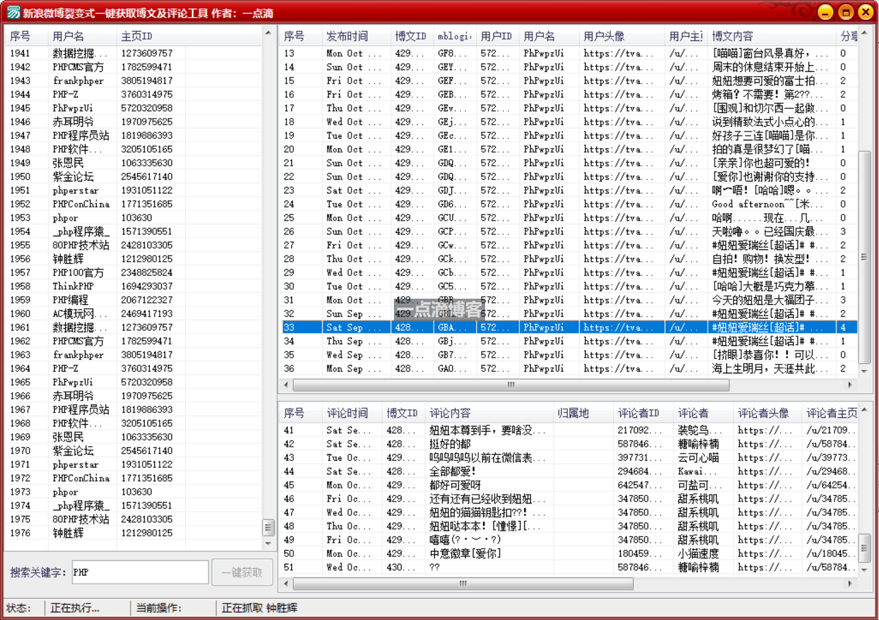Image resolution: width=879 pixels, height=620 pixels.
Task: Select user row 1976 钟胜辉
Action: (x=134, y=533)
